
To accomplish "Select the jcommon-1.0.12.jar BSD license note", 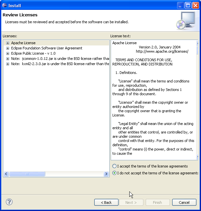I will pyautogui.click(x=60, y=59).
